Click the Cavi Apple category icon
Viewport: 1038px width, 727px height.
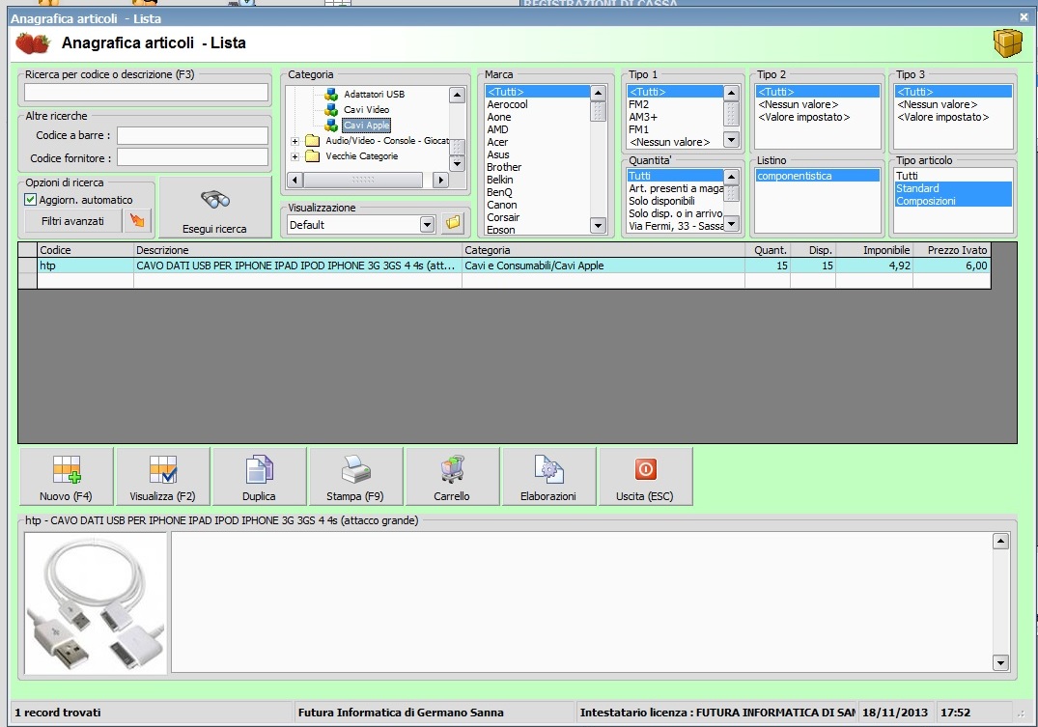point(331,125)
